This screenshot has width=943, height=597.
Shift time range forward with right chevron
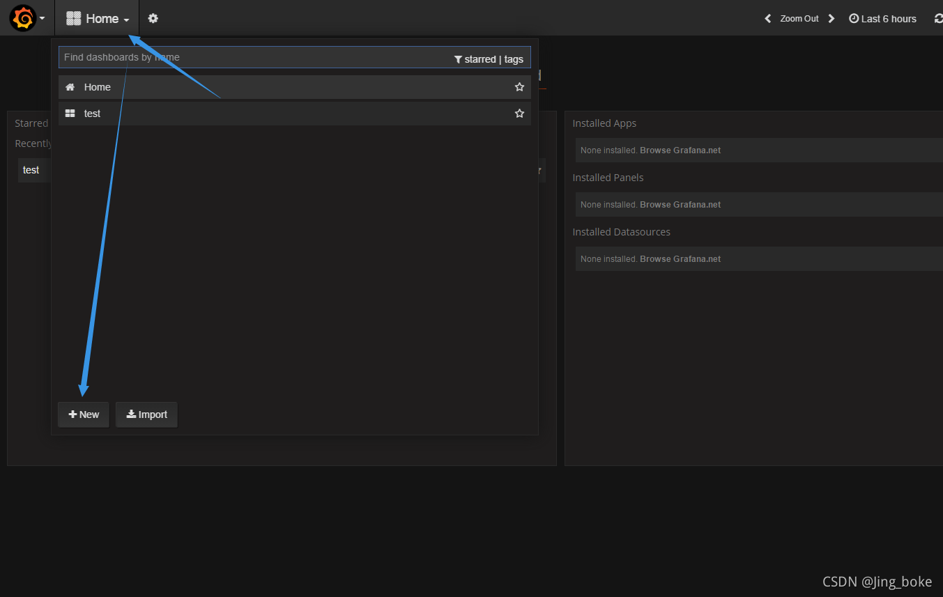(831, 19)
